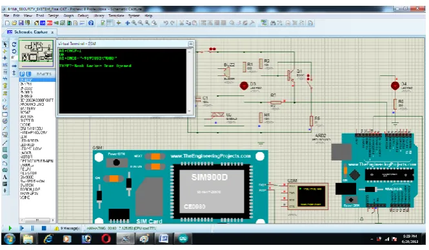Rotate anticlockwise using the rotation icon
429x250 pixels.
click(x=14, y=52)
